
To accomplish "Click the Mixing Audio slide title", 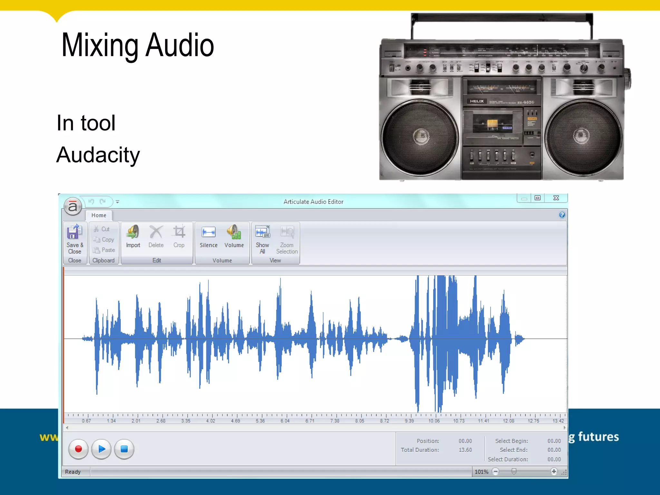I will (138, 45).
